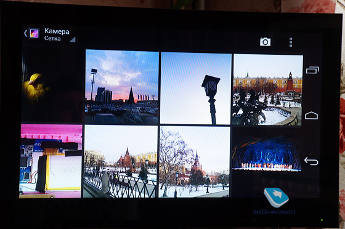The image size is (345, 229).
Task: Tap the Android Back arrow
Action: click(x=311, y=161)
